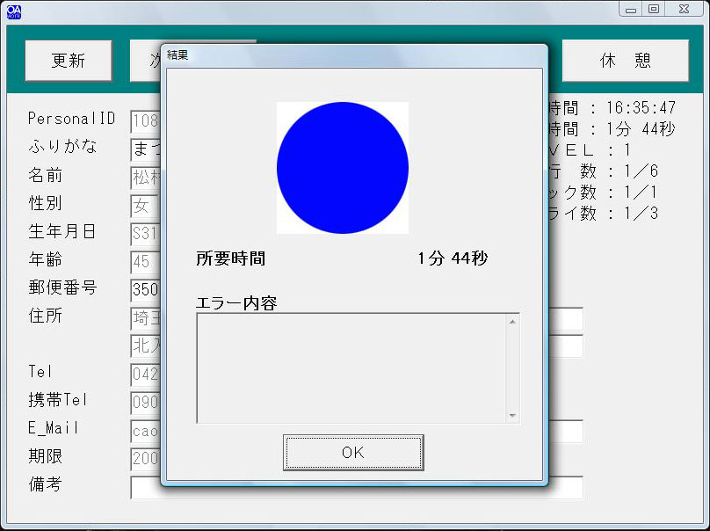This screenshot has height=531, width=710.
Task: Click the 1/1 count value
Action: pyautogui.click(x=641, y=193)
